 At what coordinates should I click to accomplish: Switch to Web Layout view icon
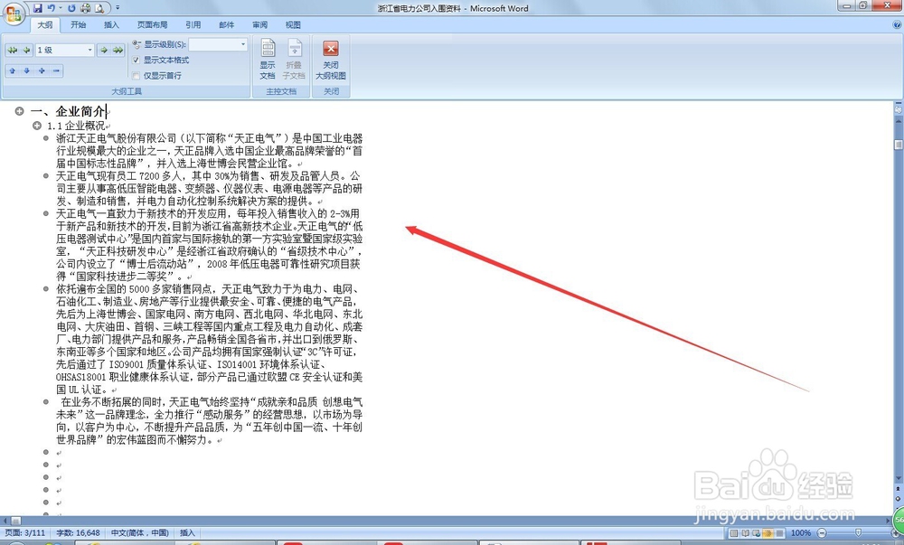click(x=757, y=533)
